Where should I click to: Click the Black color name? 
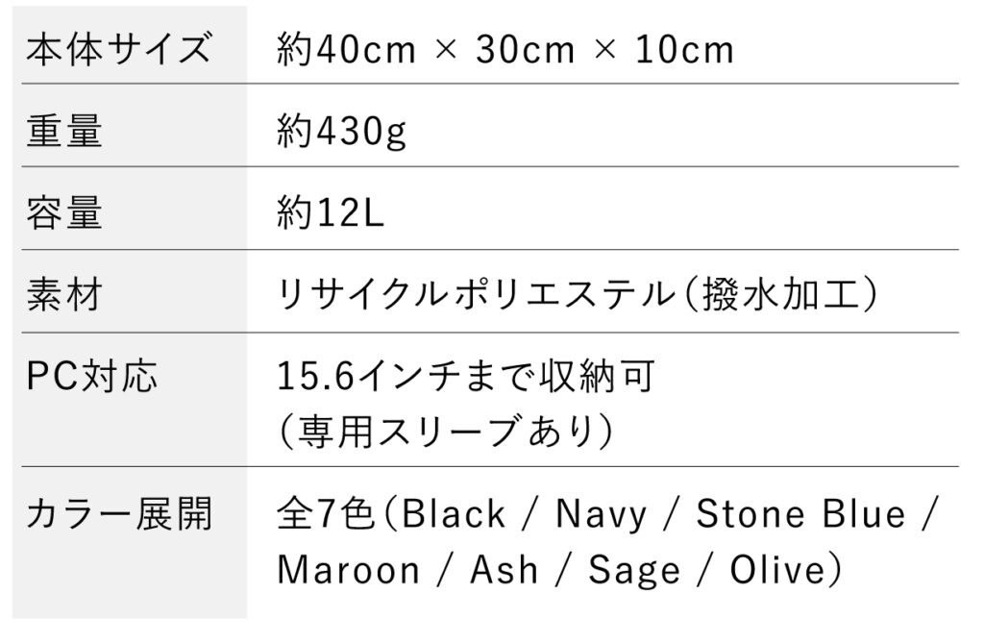[454, 515]
